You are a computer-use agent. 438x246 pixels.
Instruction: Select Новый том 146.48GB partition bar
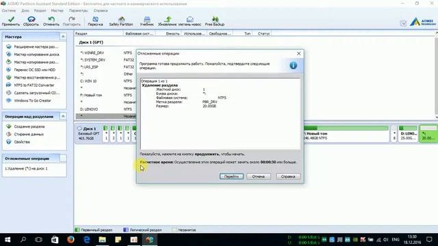[x=346, y=134]
